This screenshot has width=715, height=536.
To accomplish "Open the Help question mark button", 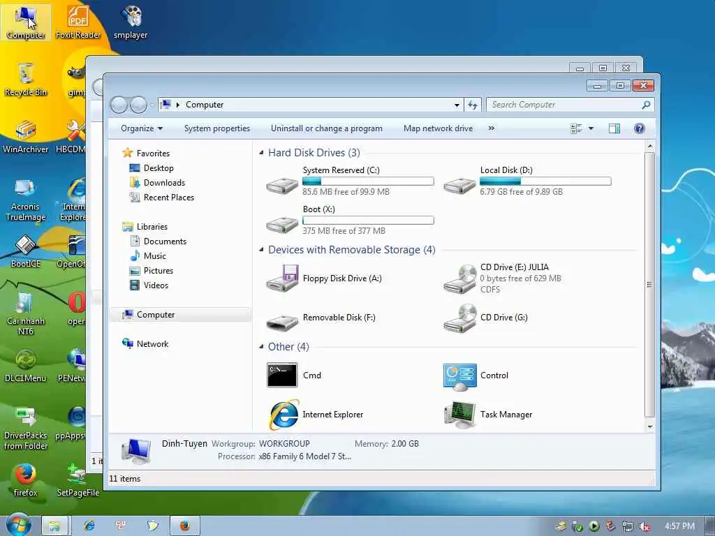I will click(x=640, y=128).
